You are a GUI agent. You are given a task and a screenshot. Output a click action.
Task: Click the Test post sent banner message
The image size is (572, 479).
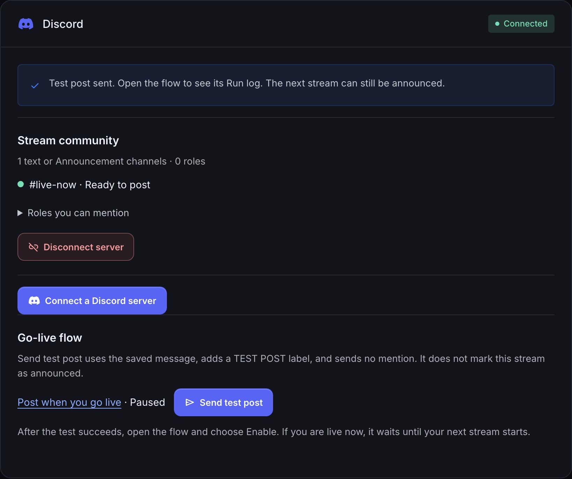point(247,83)
